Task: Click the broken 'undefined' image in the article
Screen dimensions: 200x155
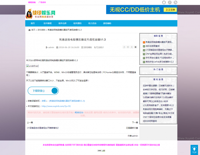Action: tap(32, 66)
